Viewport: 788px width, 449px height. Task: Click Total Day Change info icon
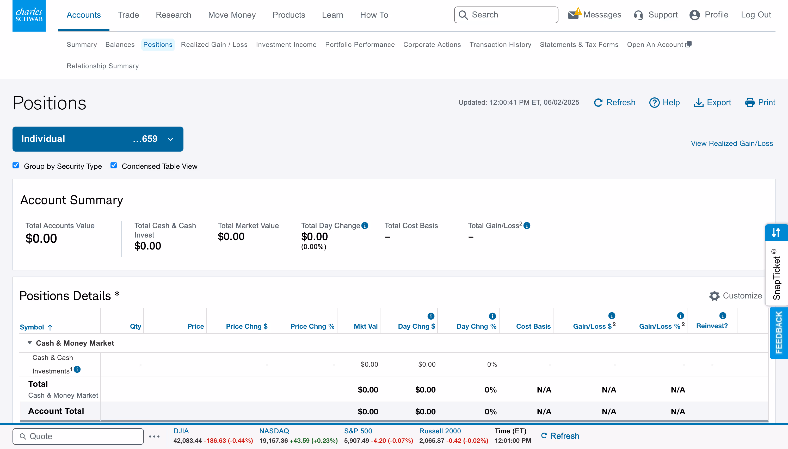tap(365, 226)
